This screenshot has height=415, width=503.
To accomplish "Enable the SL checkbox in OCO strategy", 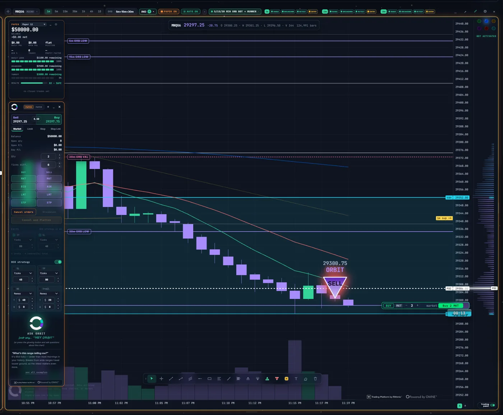I will coord(14,268).
